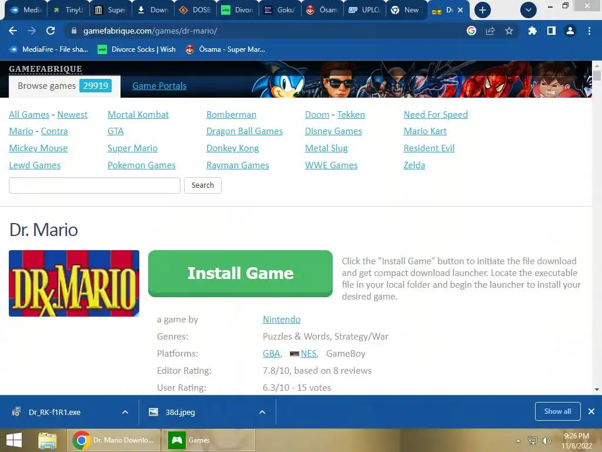
Task: Reload the current page
Action: point(51,31)
